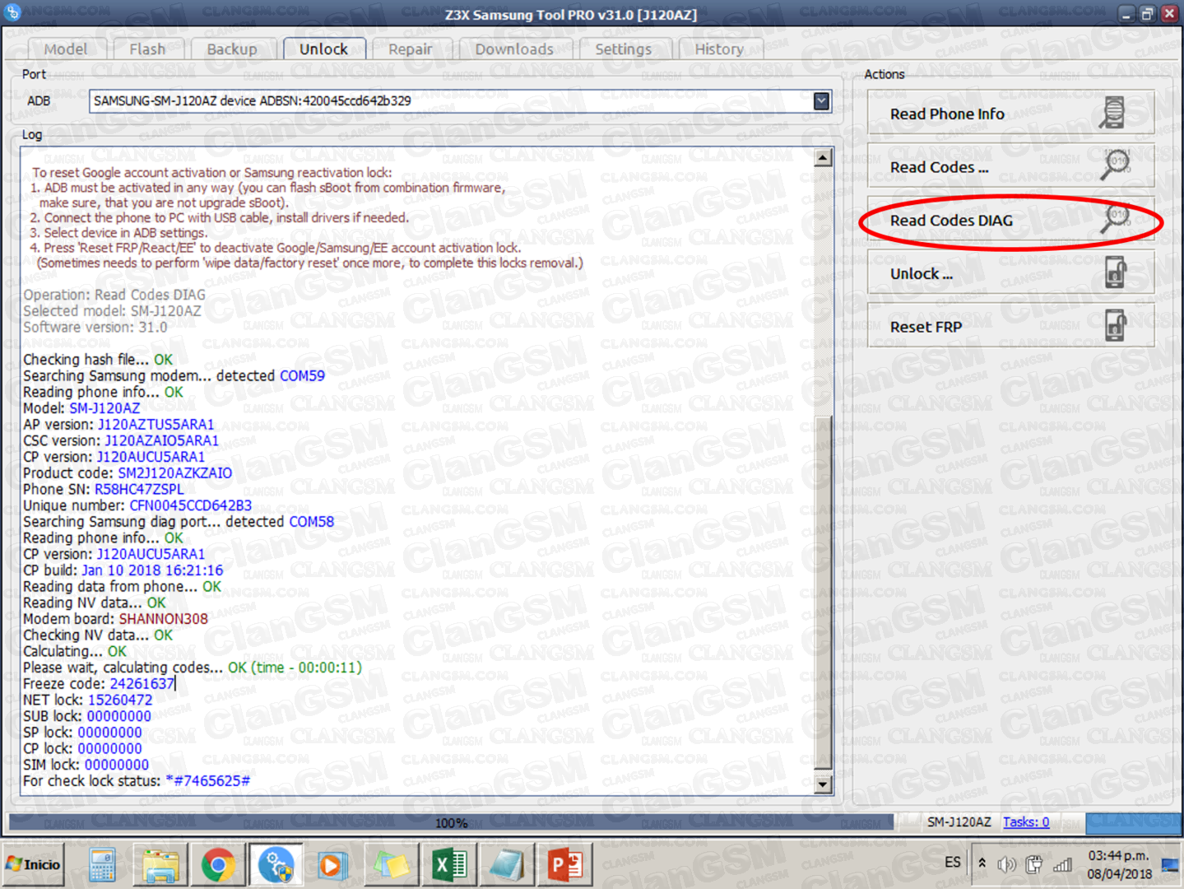The image size is (1184, 889).
Task: View the History tab
Action: (x=719, y=49)
